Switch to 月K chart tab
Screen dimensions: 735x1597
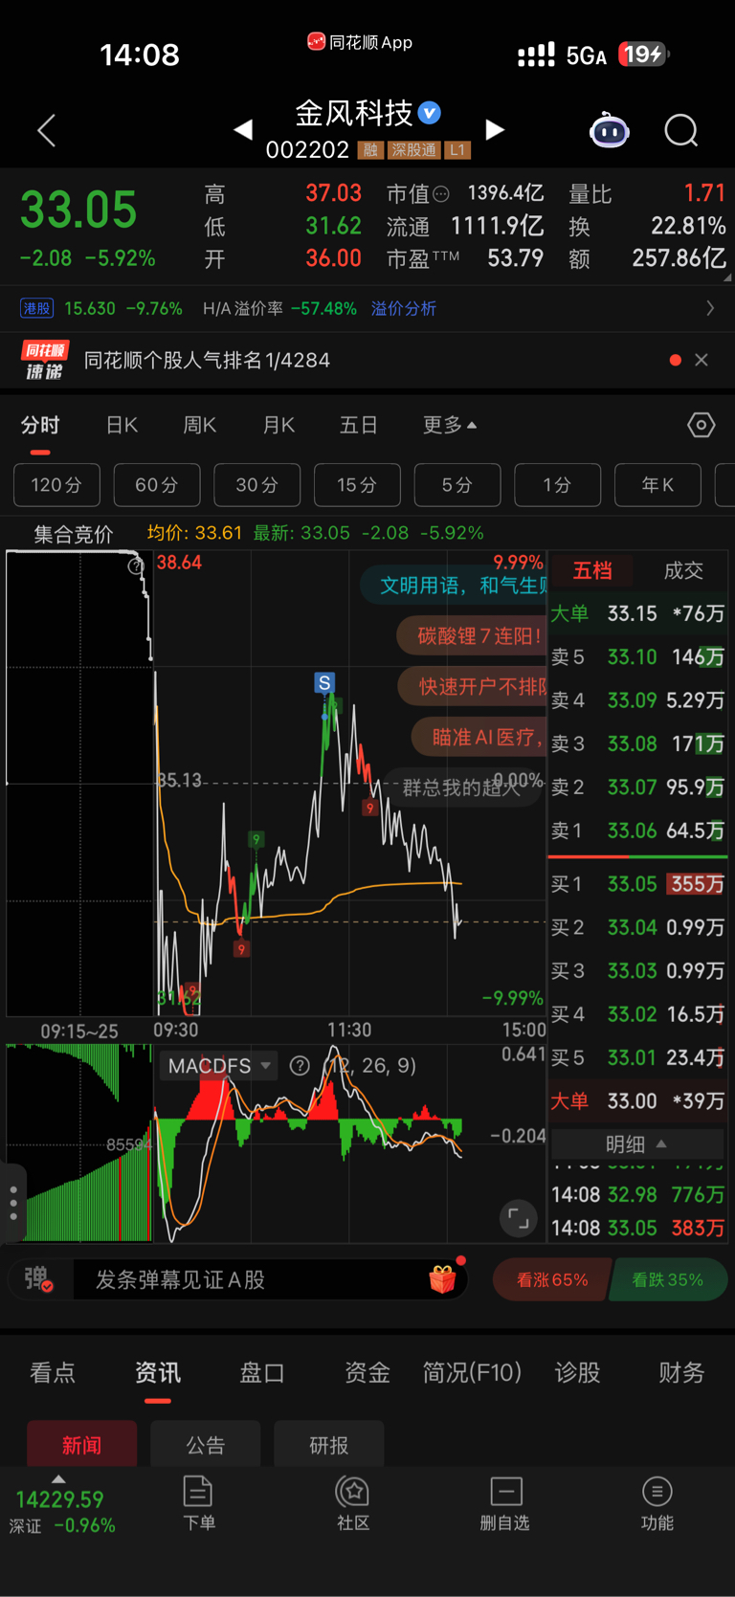[x=278, y=425]
